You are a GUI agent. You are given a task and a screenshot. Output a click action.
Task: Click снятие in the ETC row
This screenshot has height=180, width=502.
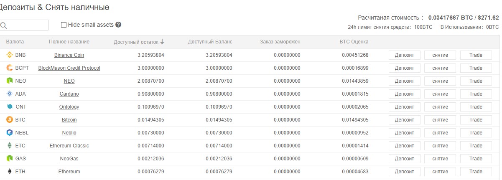point(440,146)
